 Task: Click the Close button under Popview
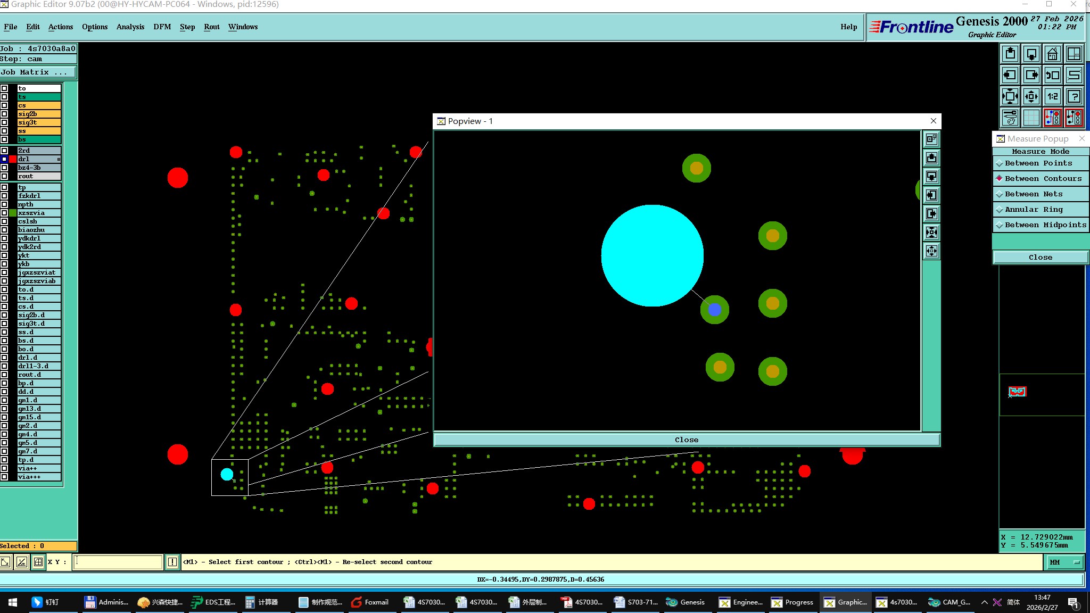(686, 440)
